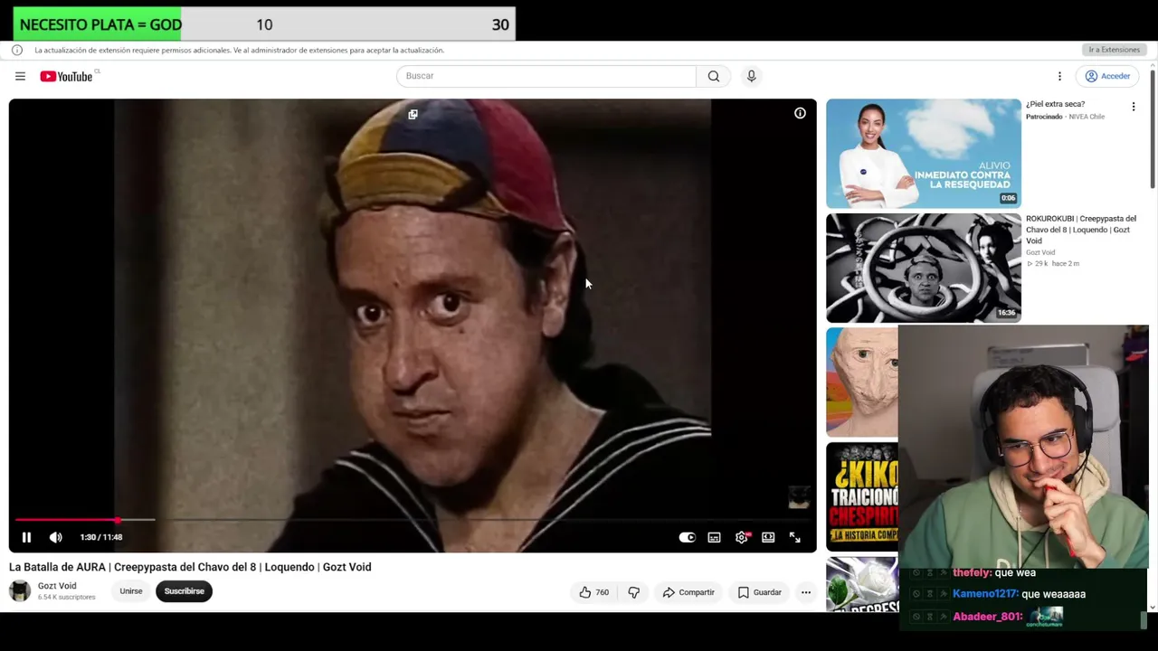Toggle subtitles on the player

click(x=714, y=537)
